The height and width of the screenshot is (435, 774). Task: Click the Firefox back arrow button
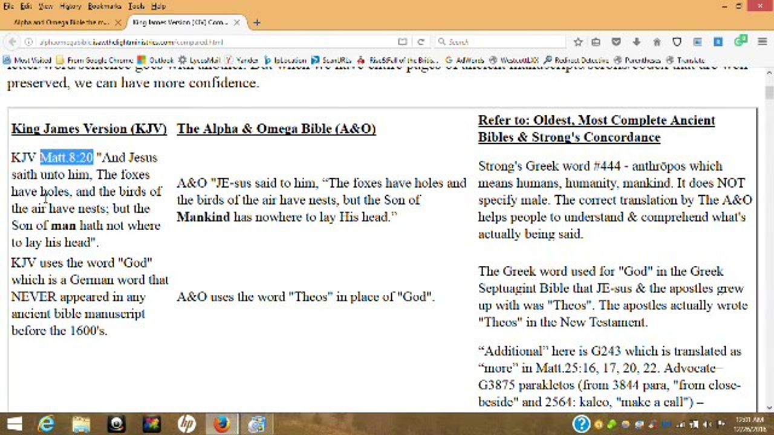[x=12, y=42]
